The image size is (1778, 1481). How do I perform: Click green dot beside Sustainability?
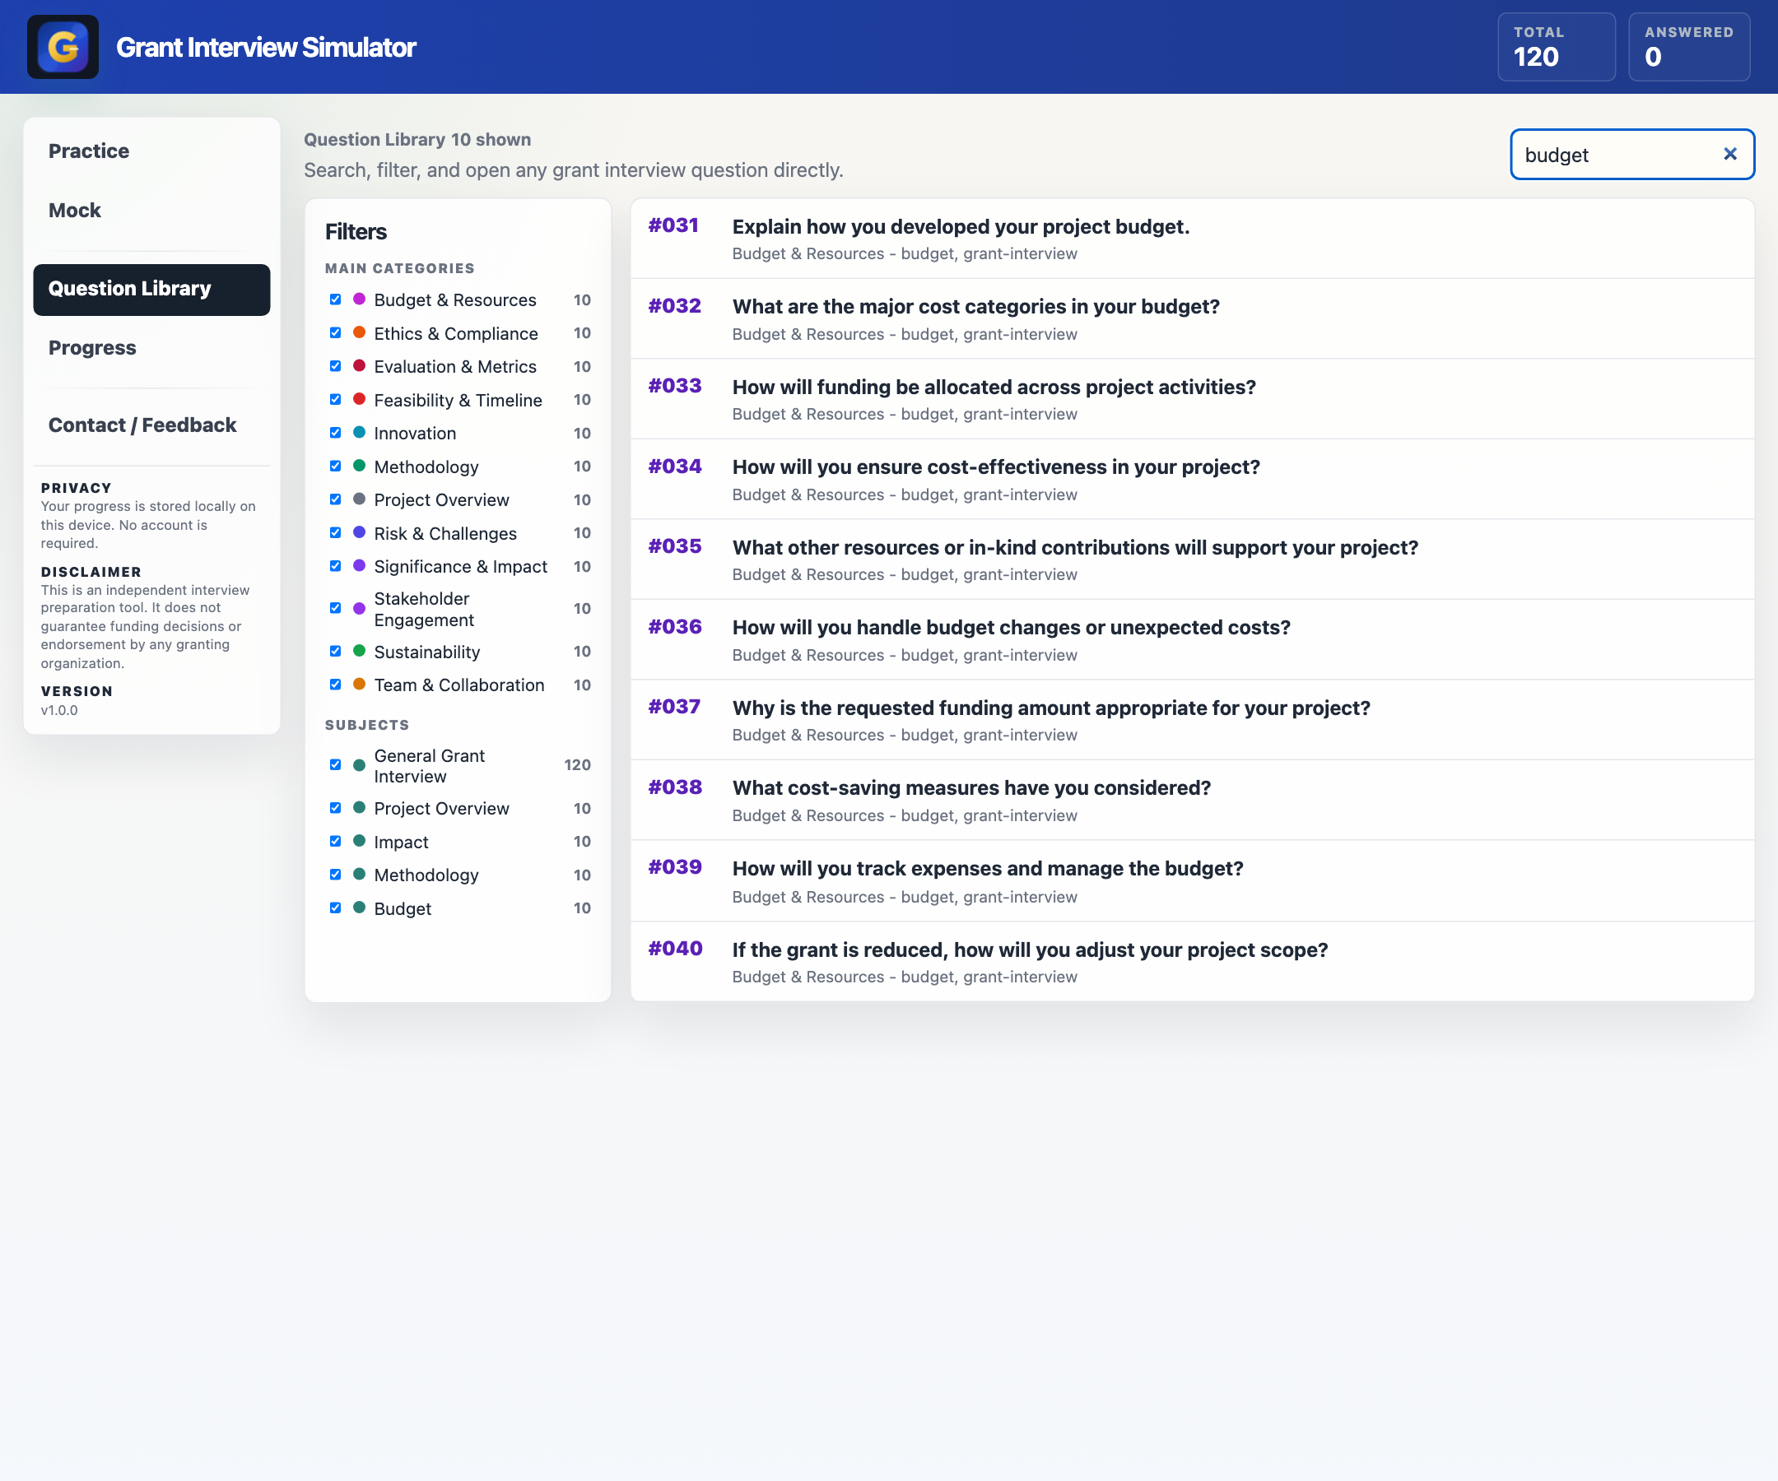(x=359, y=651)
